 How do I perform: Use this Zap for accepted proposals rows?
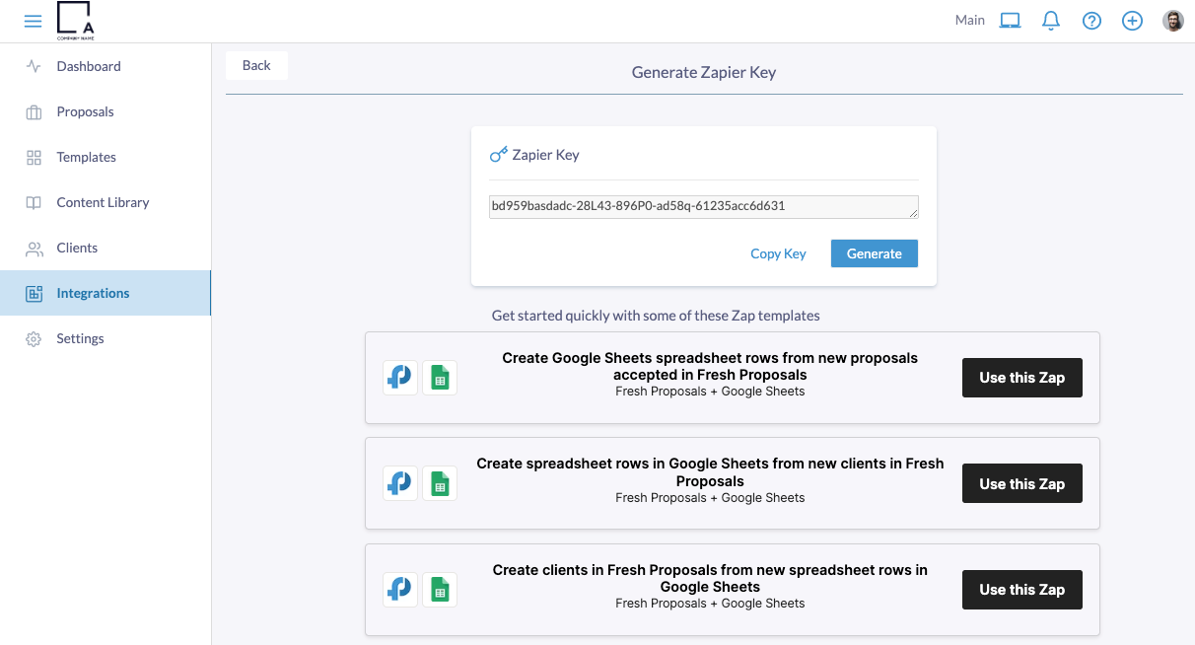[1022, 378]
